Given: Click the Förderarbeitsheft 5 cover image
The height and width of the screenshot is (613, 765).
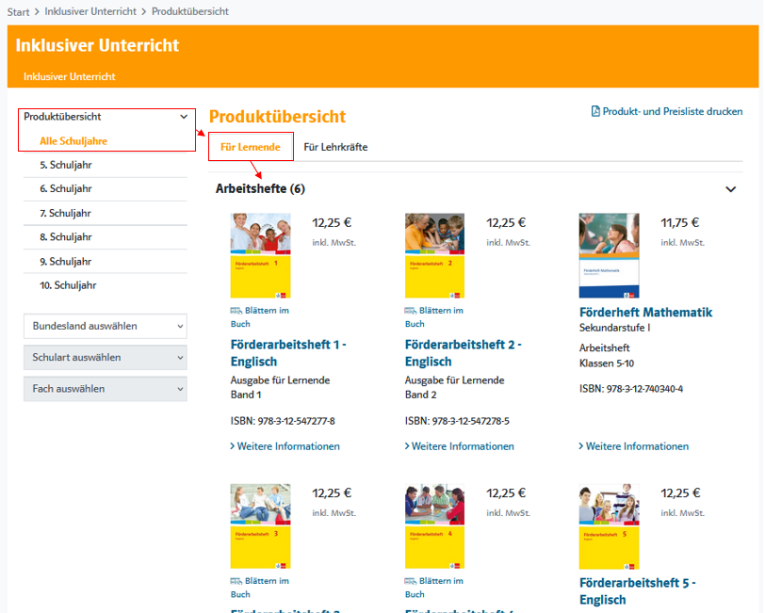Looking at the screenshot, I should (609, 525).
